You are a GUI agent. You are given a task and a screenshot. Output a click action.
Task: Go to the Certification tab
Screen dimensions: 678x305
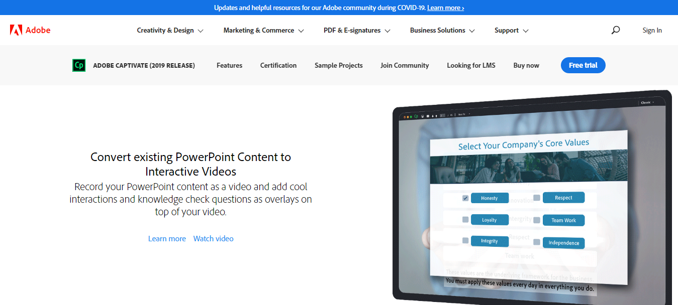pos(278,65)
